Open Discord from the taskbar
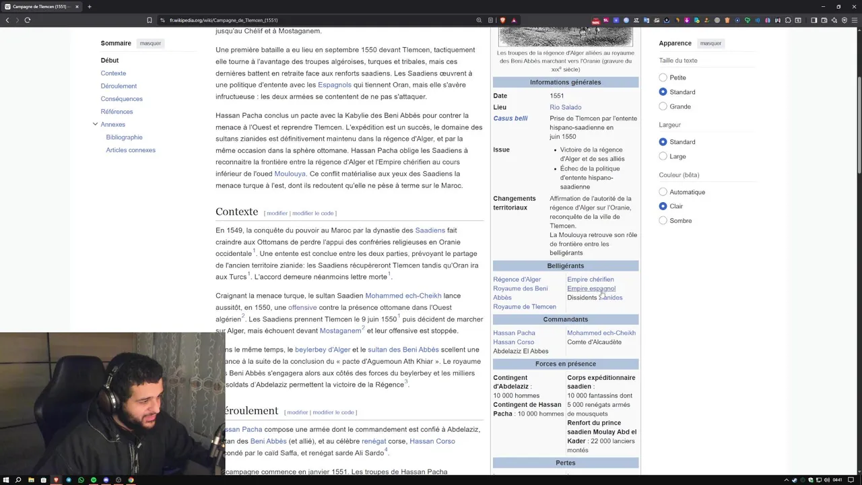The image size is (862, 485). pos(106,480)
